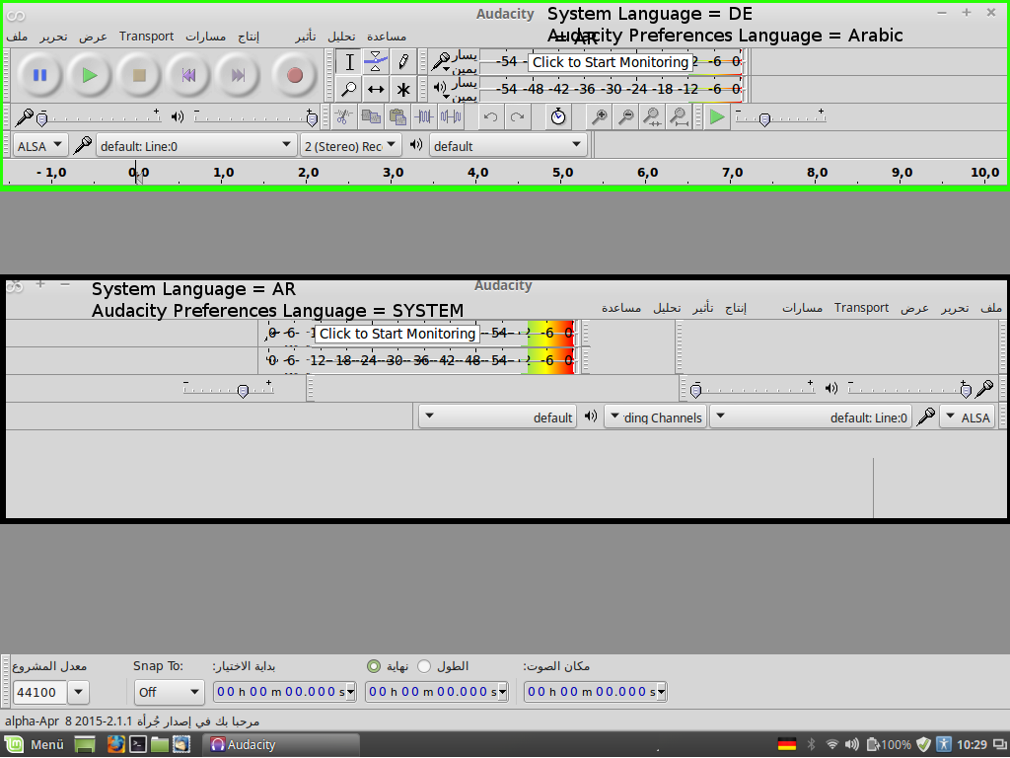Click the 5,0 mark on the timeline ruler
The height and width of the screenshot is (758, 1010).
(x=563, y=173)
